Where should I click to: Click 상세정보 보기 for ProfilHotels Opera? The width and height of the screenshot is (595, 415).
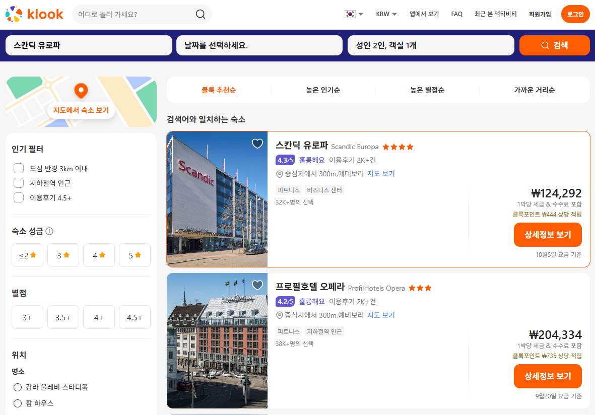(548, 376)
